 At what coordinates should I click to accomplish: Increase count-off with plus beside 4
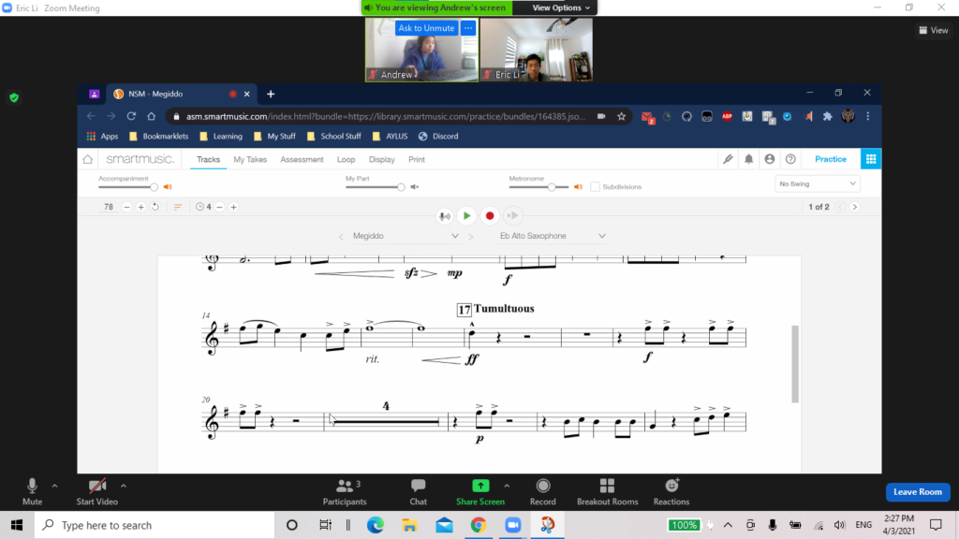233,207
